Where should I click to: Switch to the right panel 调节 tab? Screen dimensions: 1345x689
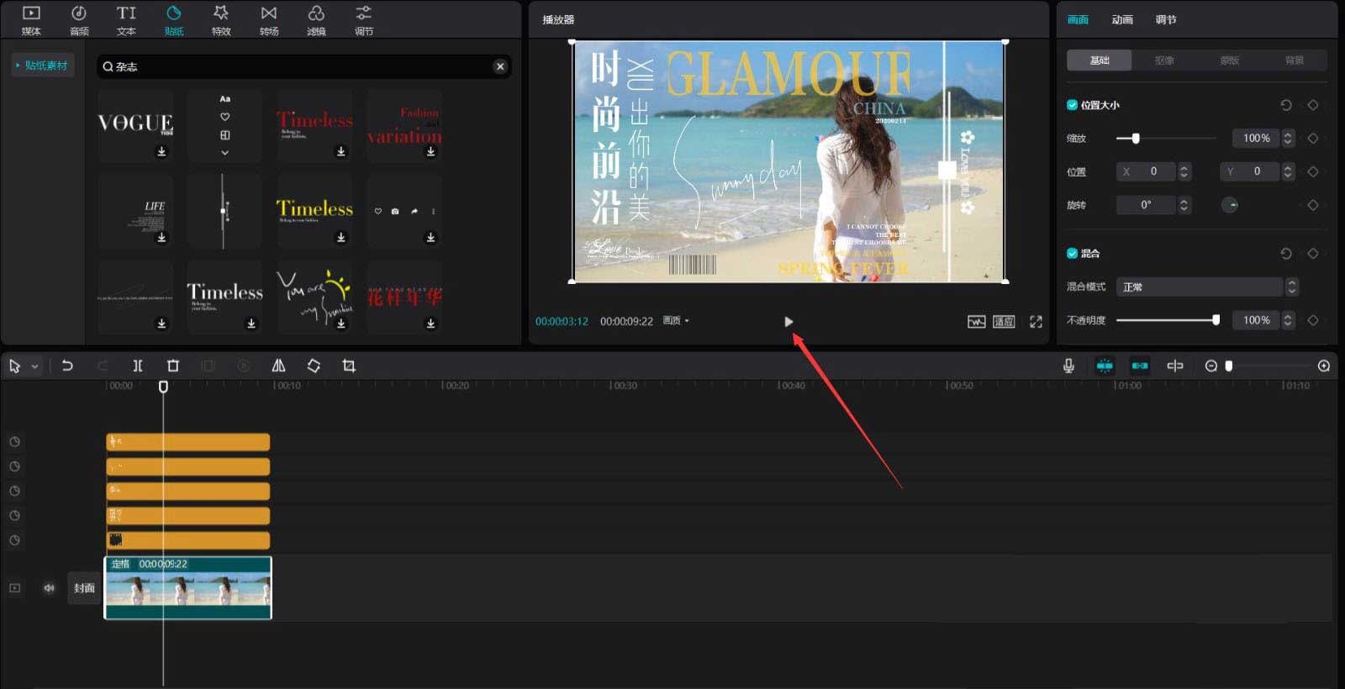tap(1166, 19)
